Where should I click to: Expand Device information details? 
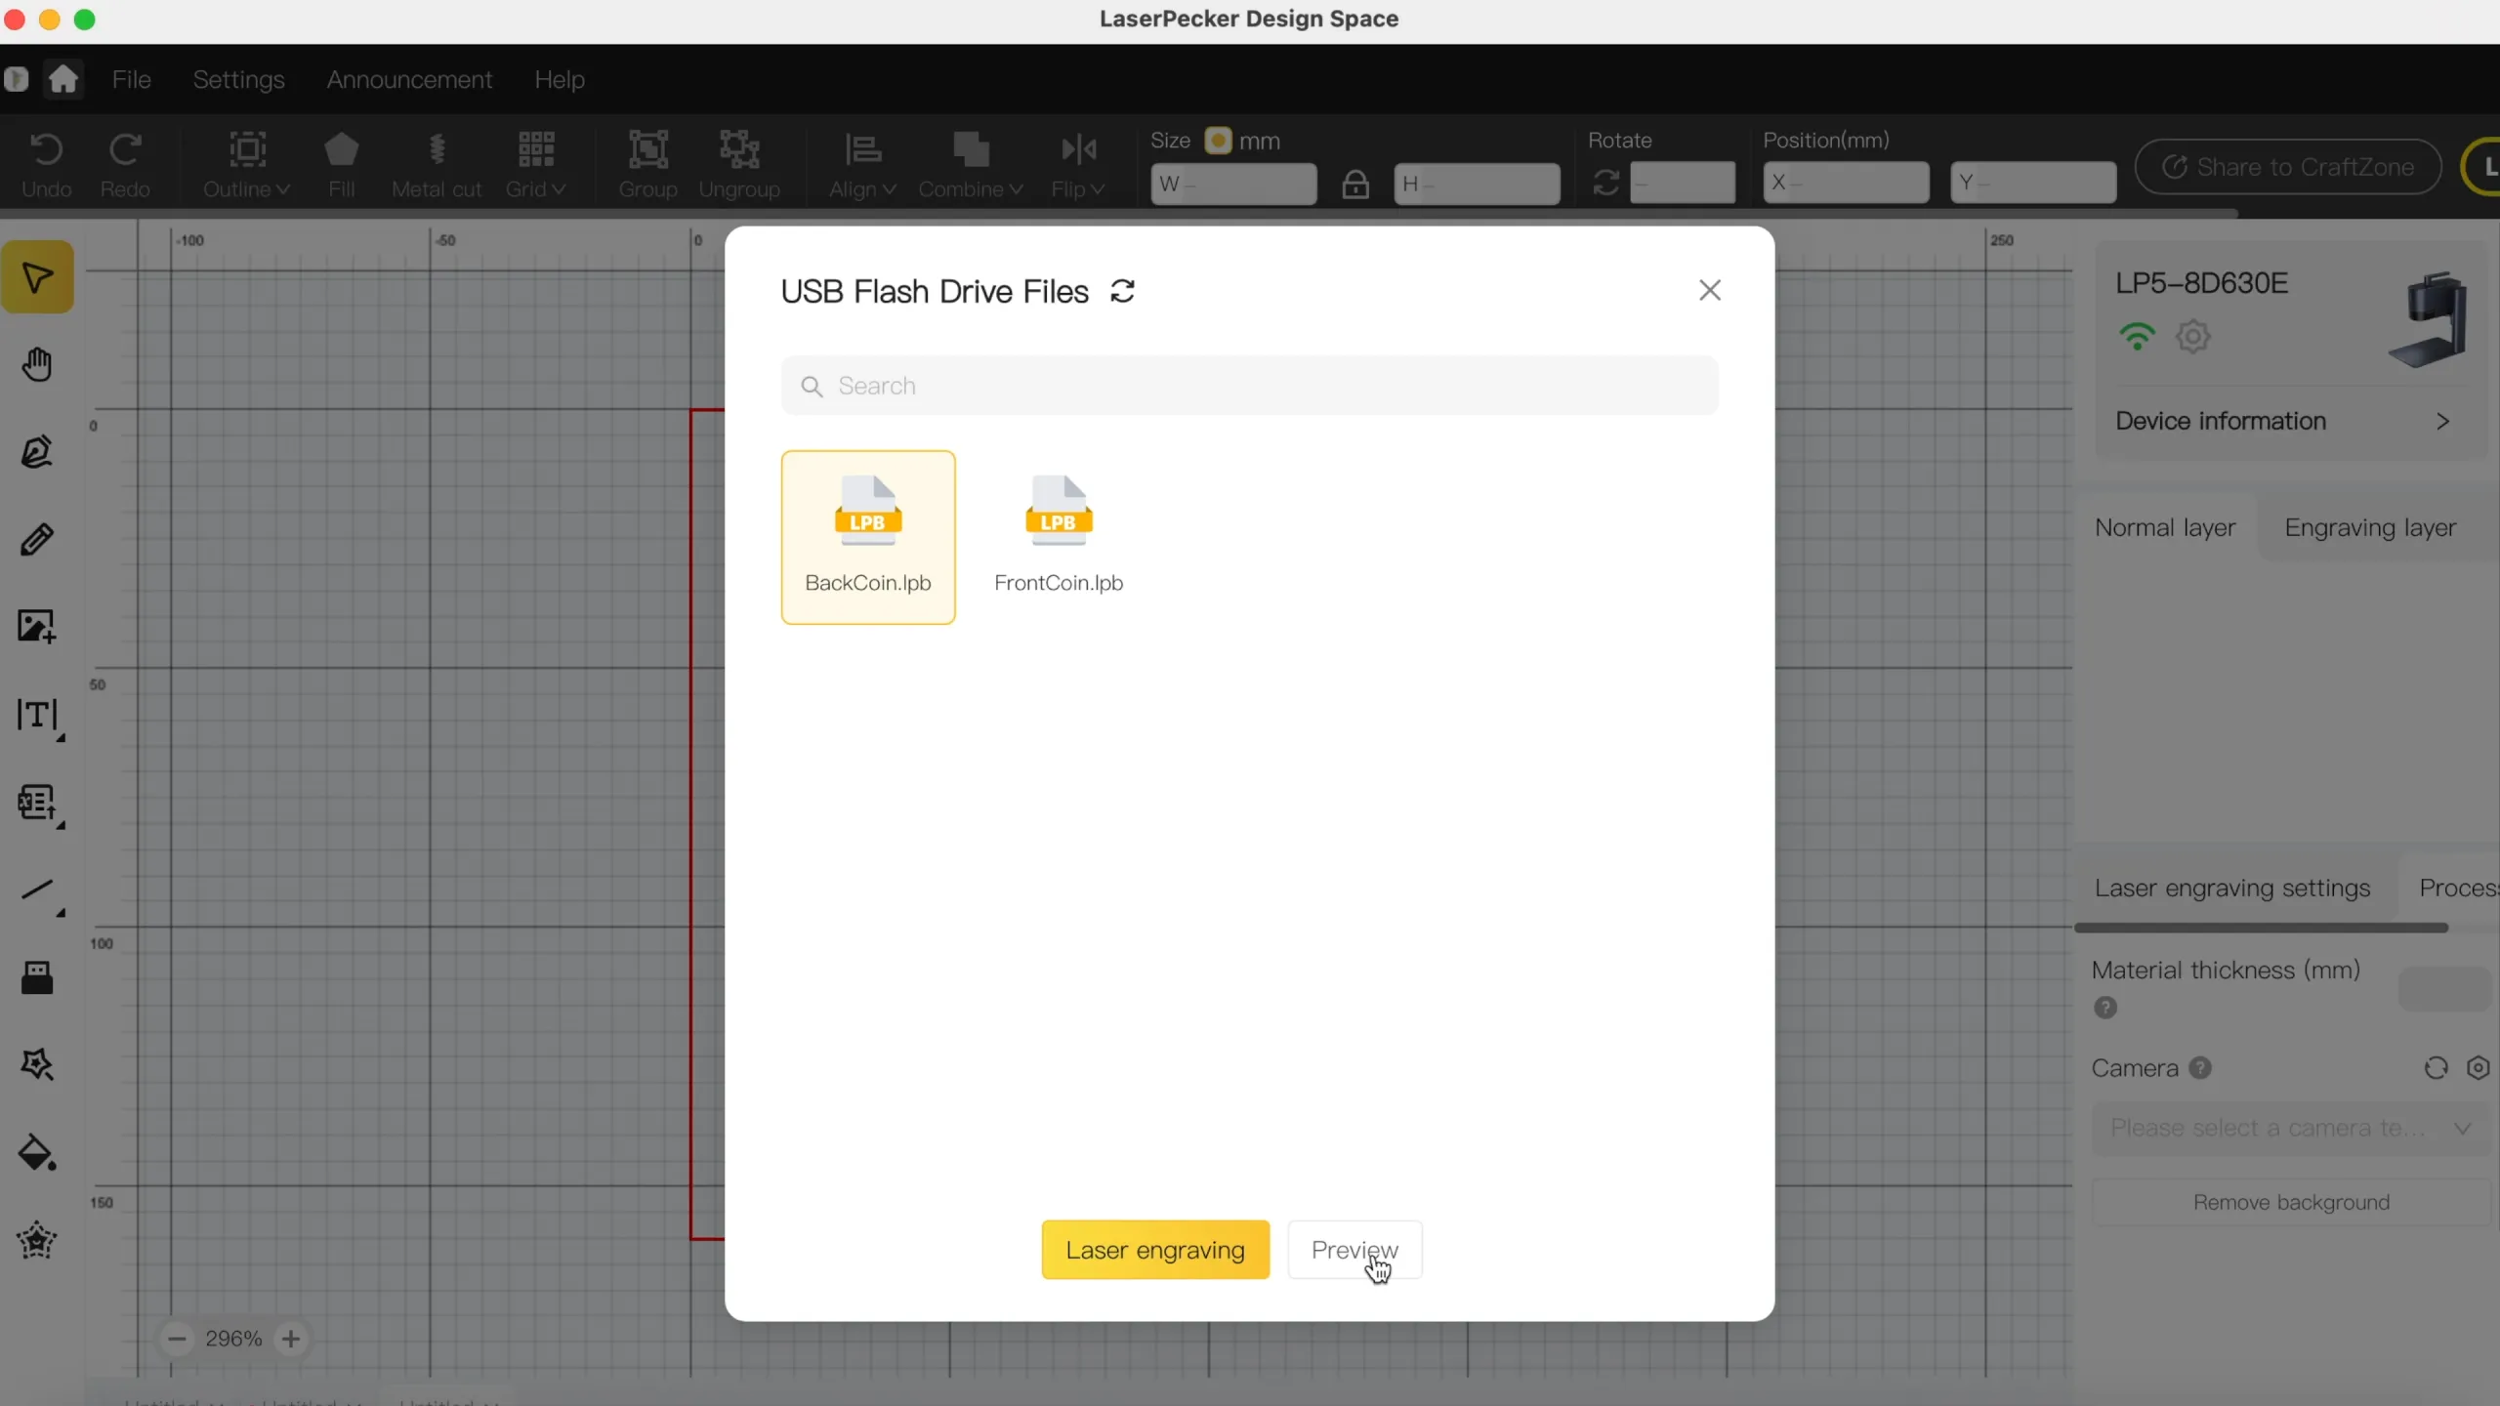[2283, 421]
